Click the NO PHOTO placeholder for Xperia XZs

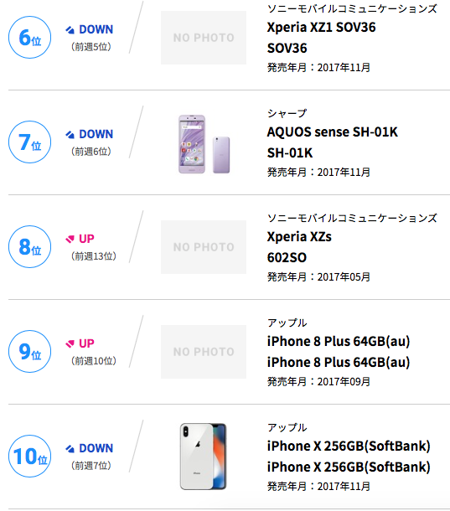point(204,247)
